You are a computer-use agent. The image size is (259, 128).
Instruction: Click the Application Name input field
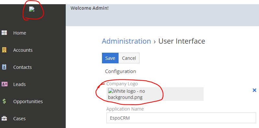[x=181, y=118]
